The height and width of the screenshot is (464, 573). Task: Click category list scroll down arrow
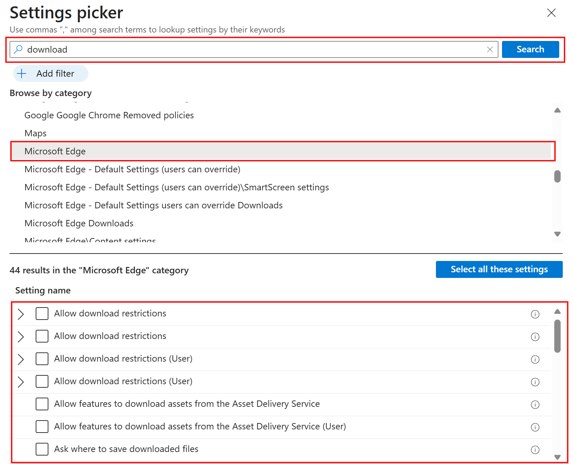point(557,234)
